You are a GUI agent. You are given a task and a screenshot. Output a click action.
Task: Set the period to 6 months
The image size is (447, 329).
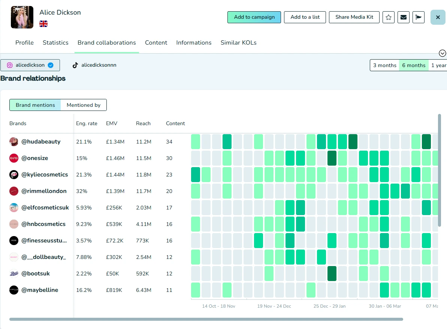click(414, 65)
